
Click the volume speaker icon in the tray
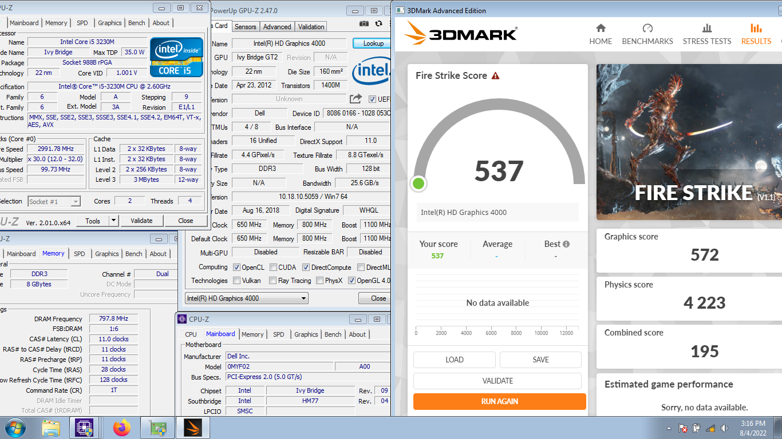(x=725, y=428)
